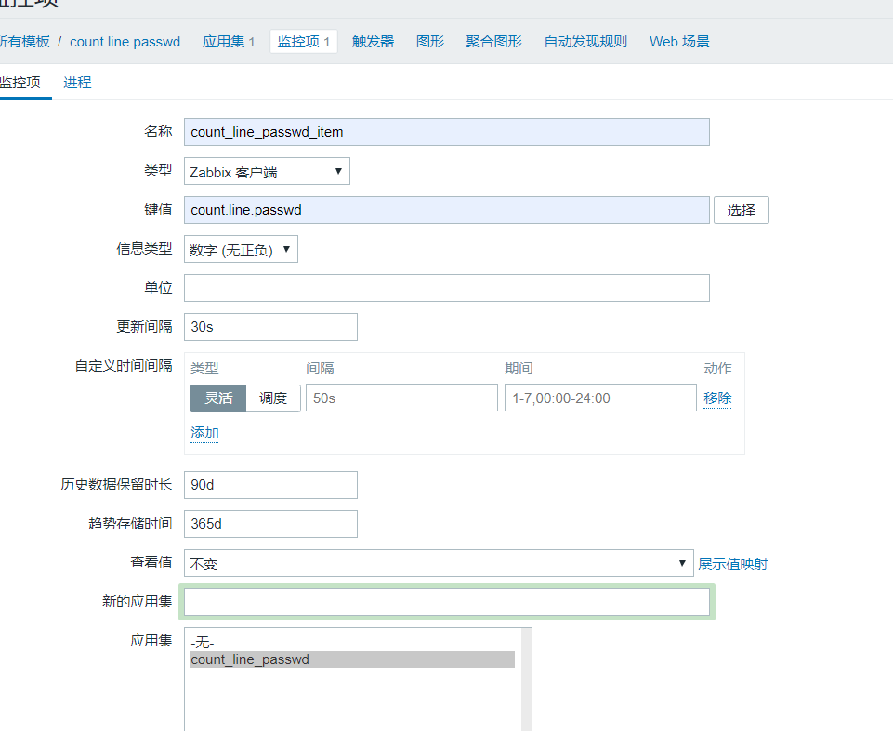The image size is (893, 731).
Task: Click the 新的应用集 input field
Action: [446, 602]
